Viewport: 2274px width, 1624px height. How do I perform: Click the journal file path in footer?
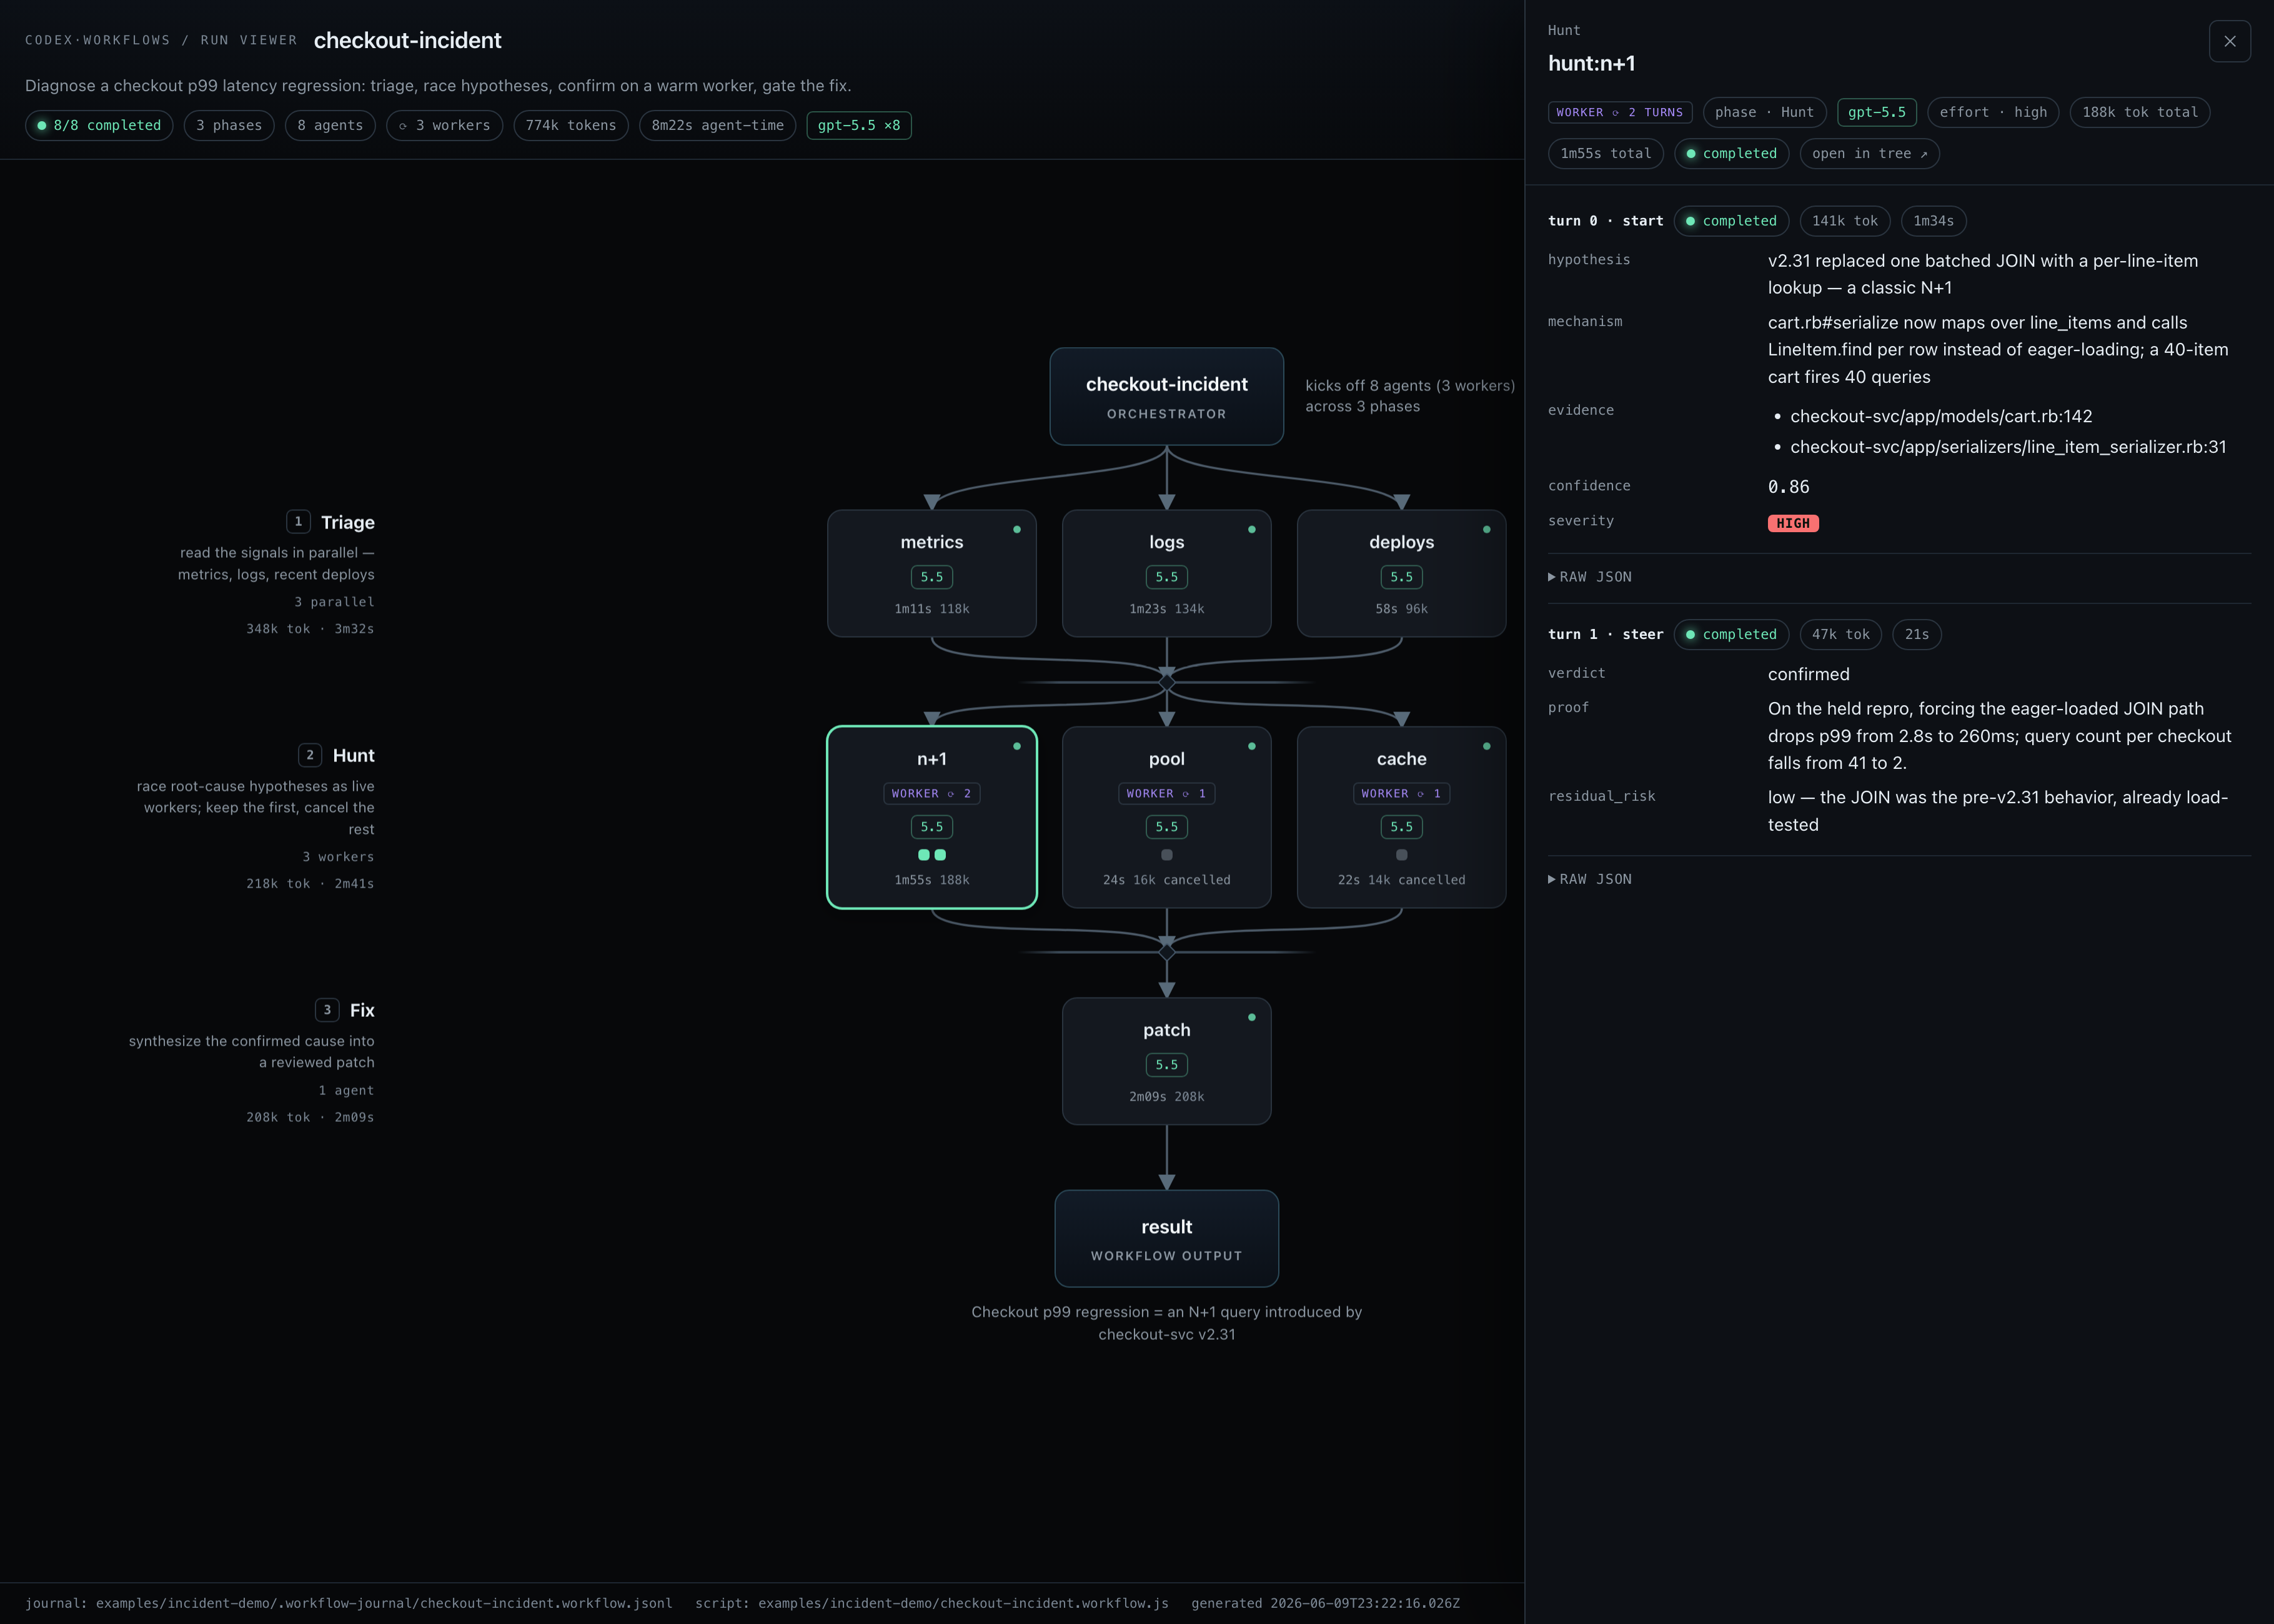click(384, 1603)
